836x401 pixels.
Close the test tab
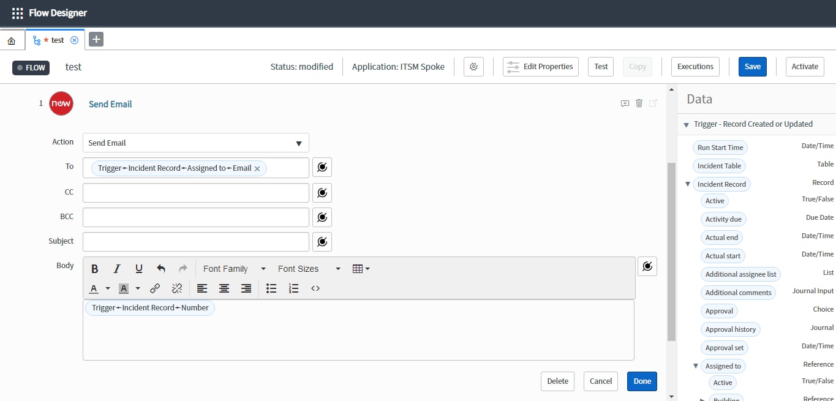[x=74, y=40]
